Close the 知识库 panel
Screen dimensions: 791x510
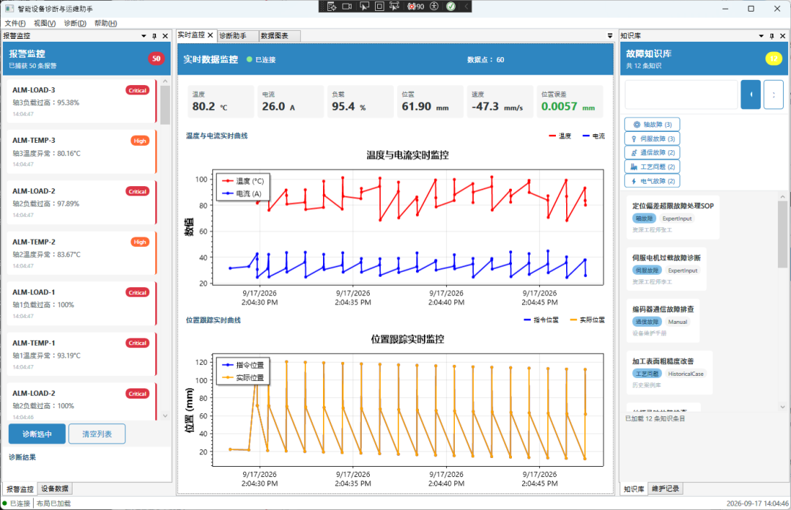pos(782,36)
